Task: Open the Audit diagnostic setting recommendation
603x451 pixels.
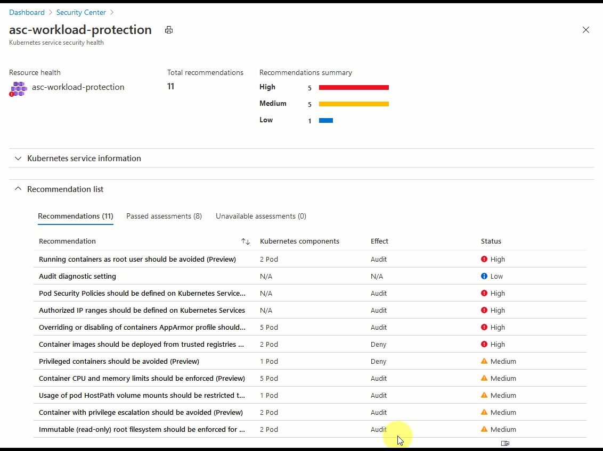Action: tap(77, 276)
